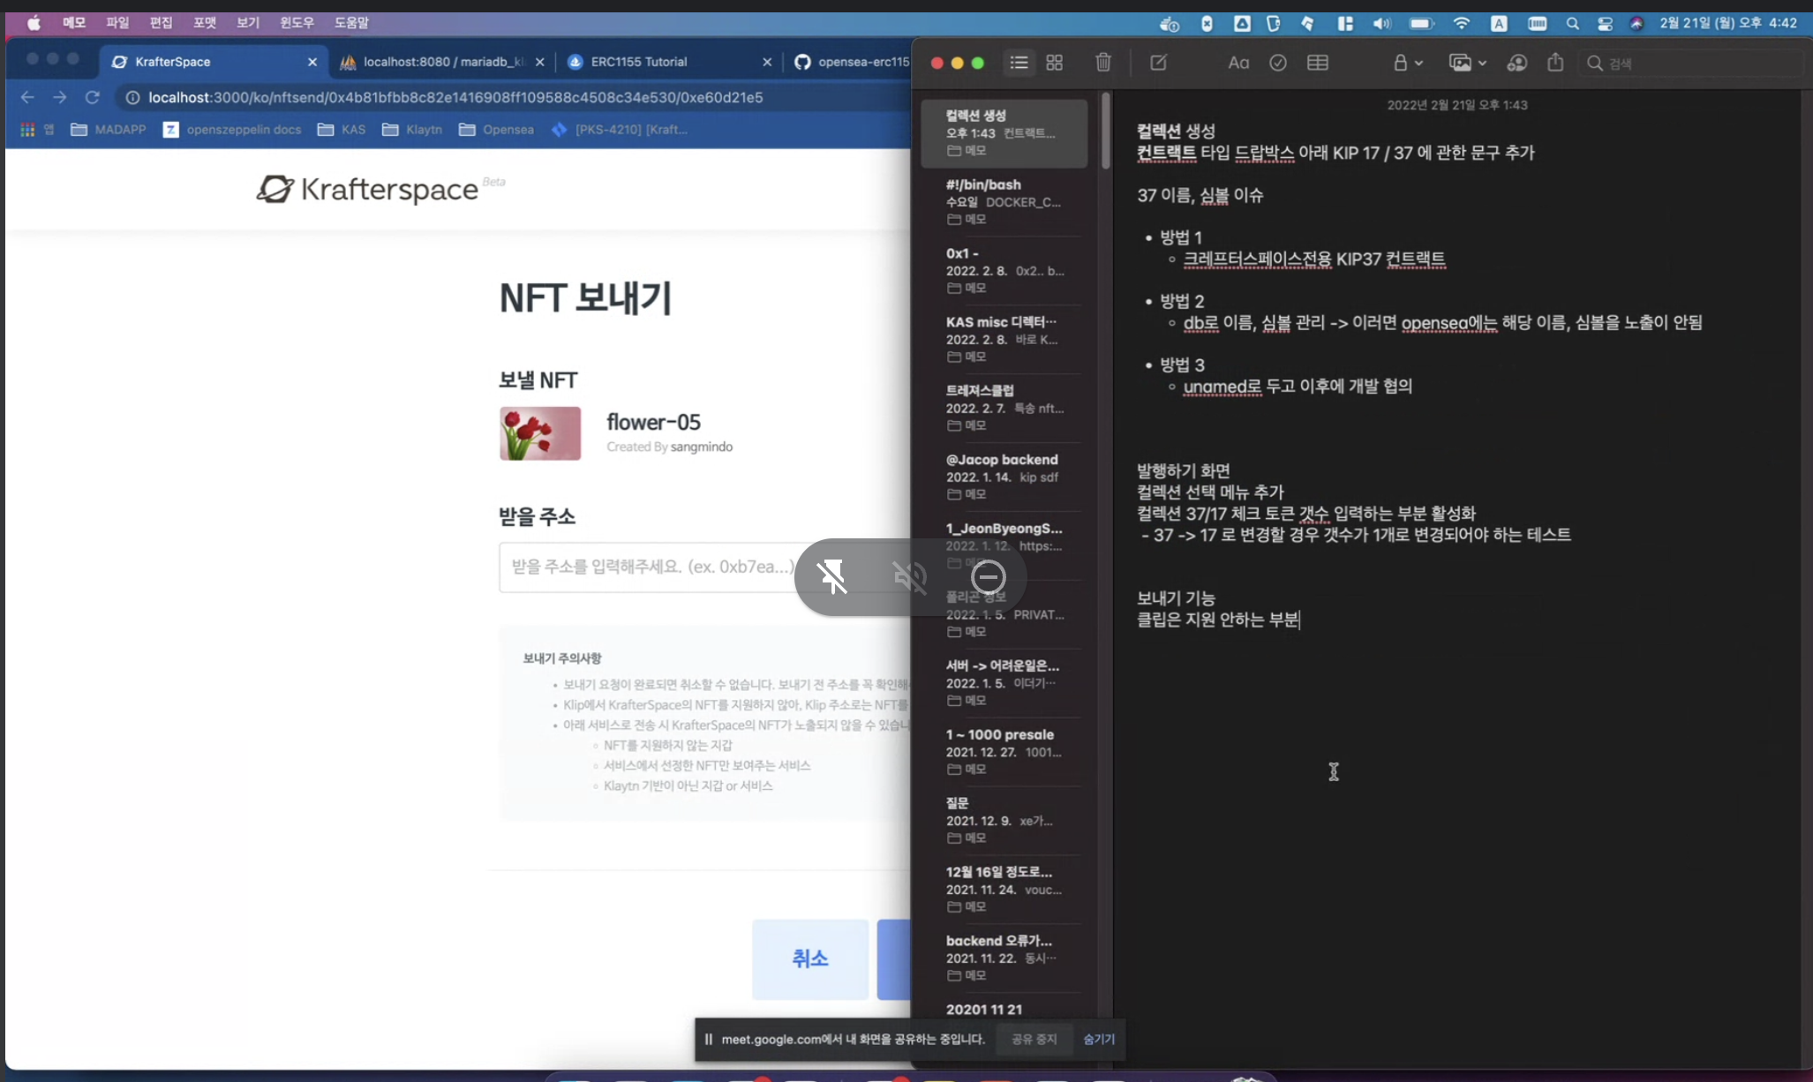1813x1082 pixels.
Task: Toggle the muted speaker overlay icon
Action: coord(909,577)
